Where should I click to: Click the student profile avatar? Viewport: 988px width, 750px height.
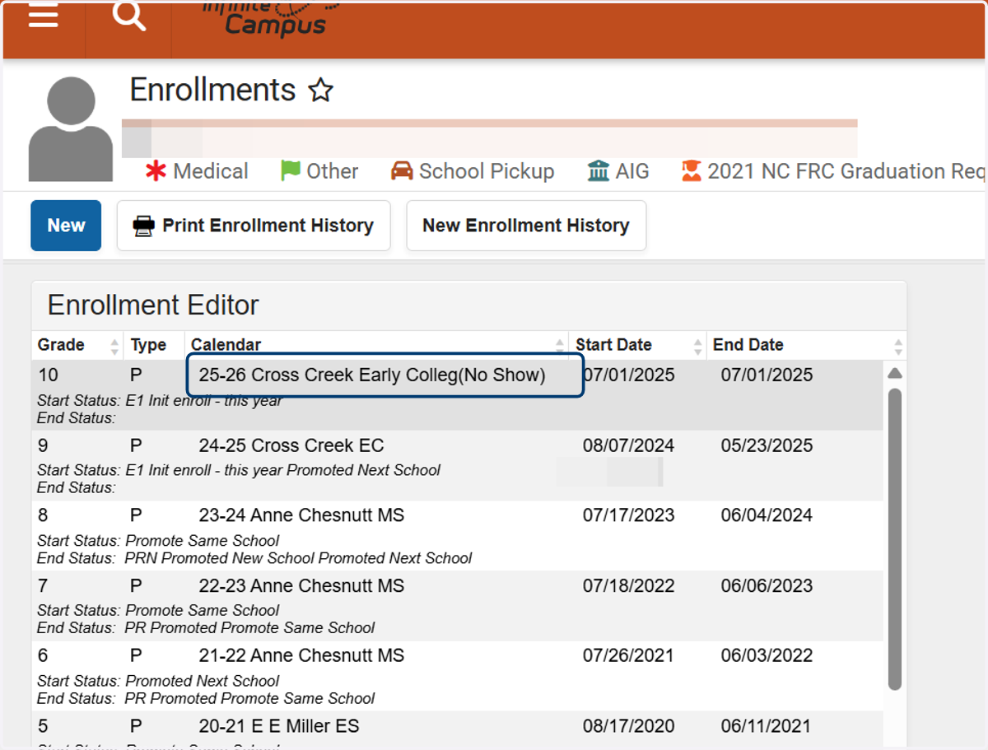click(x=71, y=129)
